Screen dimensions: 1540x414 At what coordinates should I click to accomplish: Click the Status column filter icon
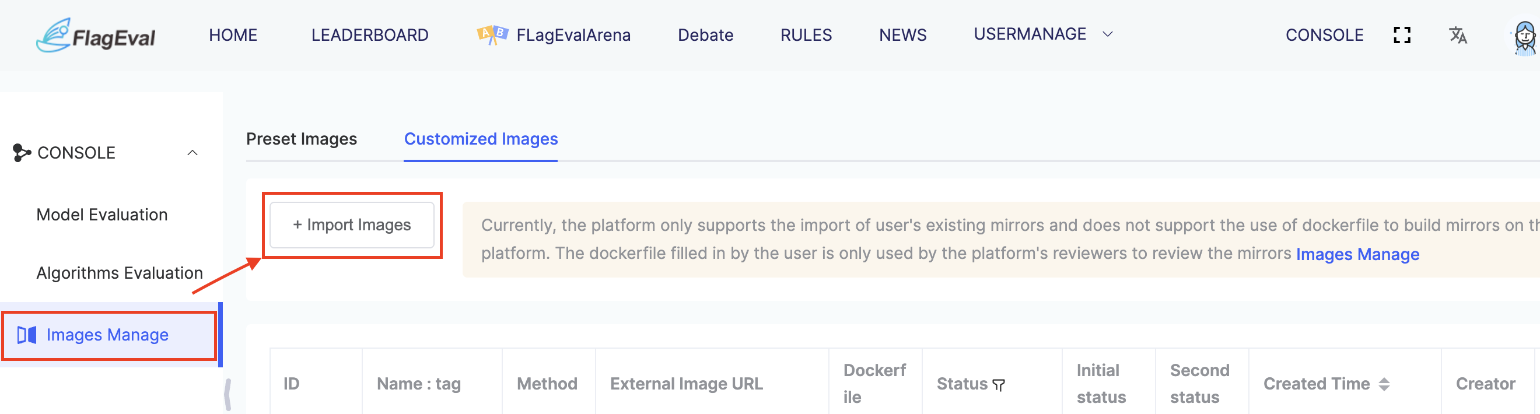(998, 385)
